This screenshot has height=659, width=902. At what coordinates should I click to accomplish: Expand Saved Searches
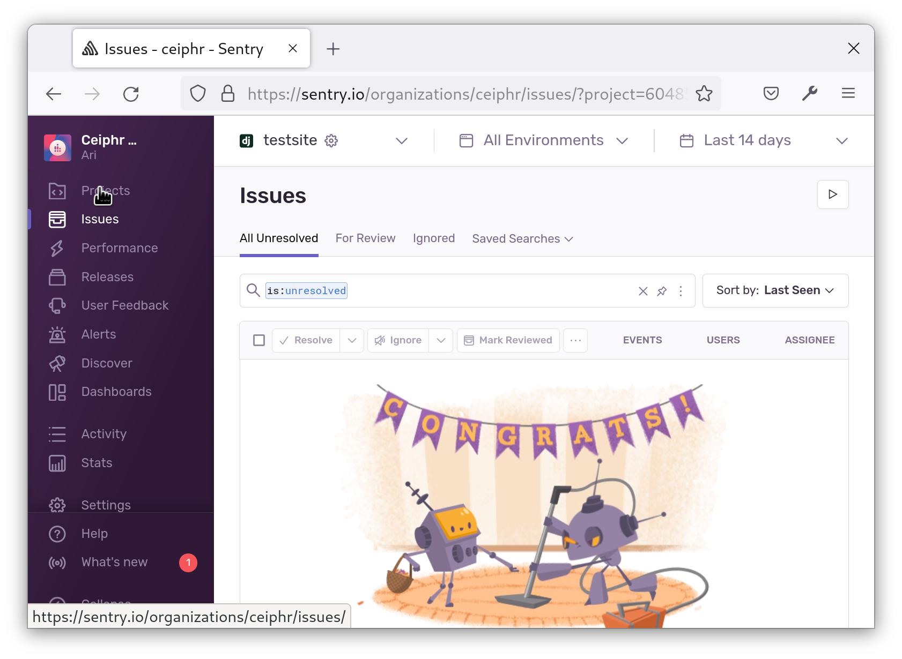tap(521, 238)
